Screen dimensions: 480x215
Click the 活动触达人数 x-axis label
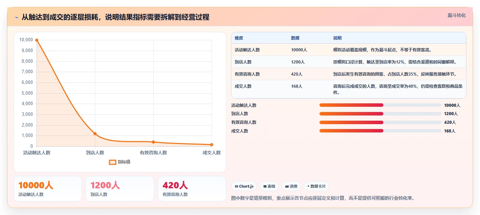point(37,153)
